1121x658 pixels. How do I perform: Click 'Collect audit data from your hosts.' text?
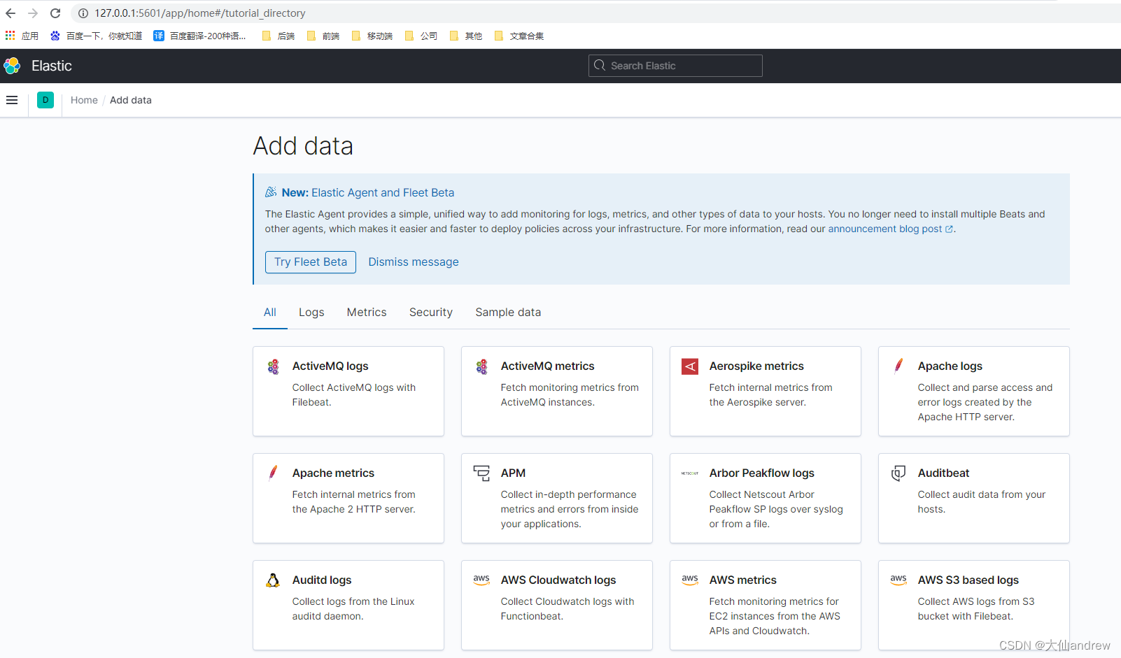coord(982,502)
